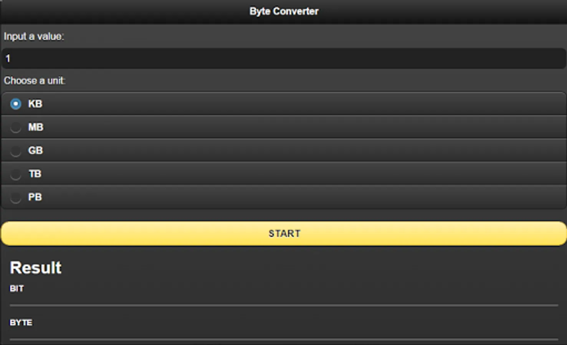This screenshot has height=345, width=567.
Task: Click the Result heading
Action: [x=36, y=267]
